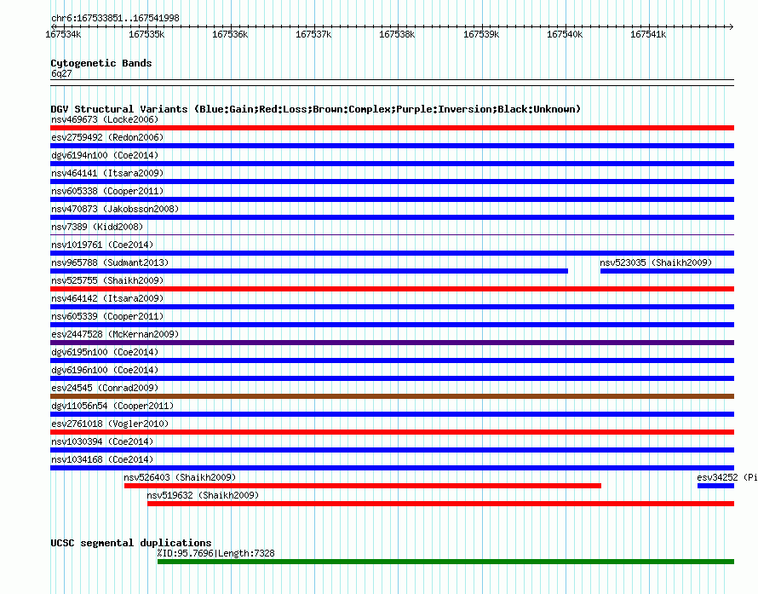The width and height of the screenshot is (758, 594).
Task: Open nsv605338 (Cooper2011) variant label
Action: point(107,191)
